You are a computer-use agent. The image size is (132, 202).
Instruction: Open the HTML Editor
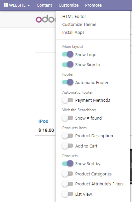(x=74, y=17)
